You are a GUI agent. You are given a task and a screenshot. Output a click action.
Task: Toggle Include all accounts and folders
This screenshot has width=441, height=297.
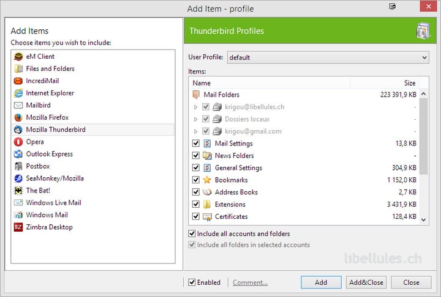click(192, 233)
